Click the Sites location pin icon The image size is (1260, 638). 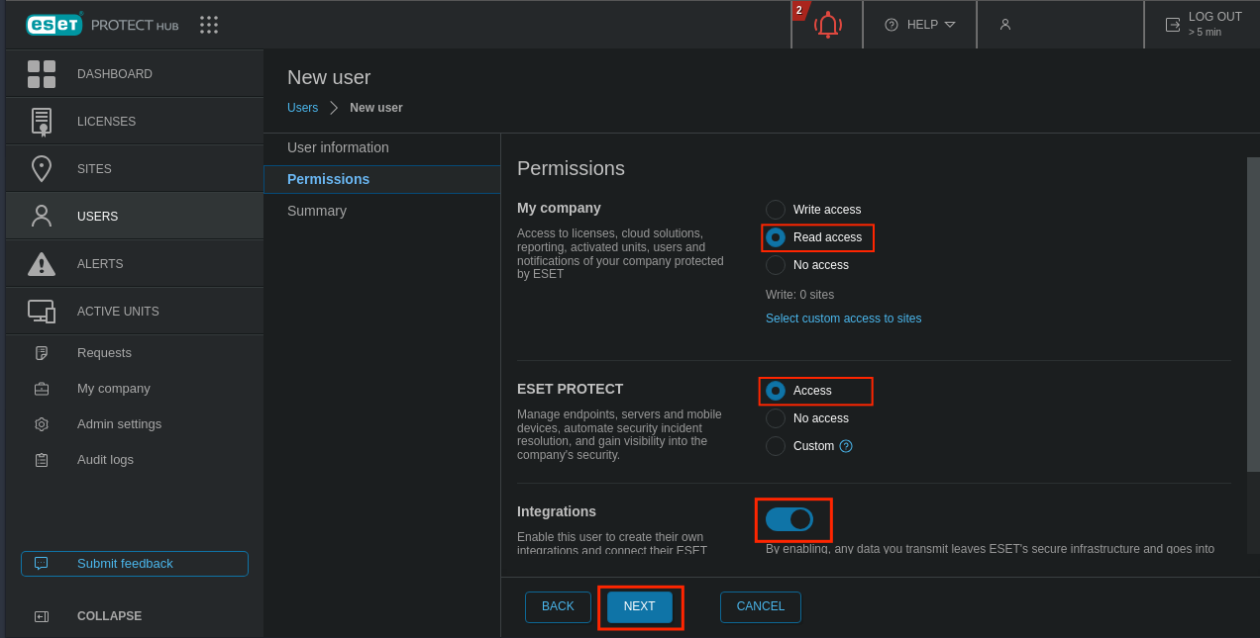[x=42, y=169]
